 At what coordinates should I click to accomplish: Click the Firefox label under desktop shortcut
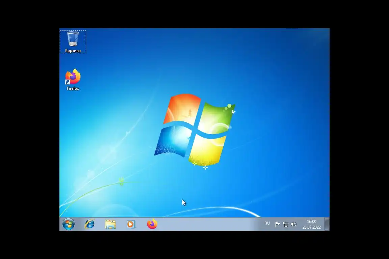73,88
